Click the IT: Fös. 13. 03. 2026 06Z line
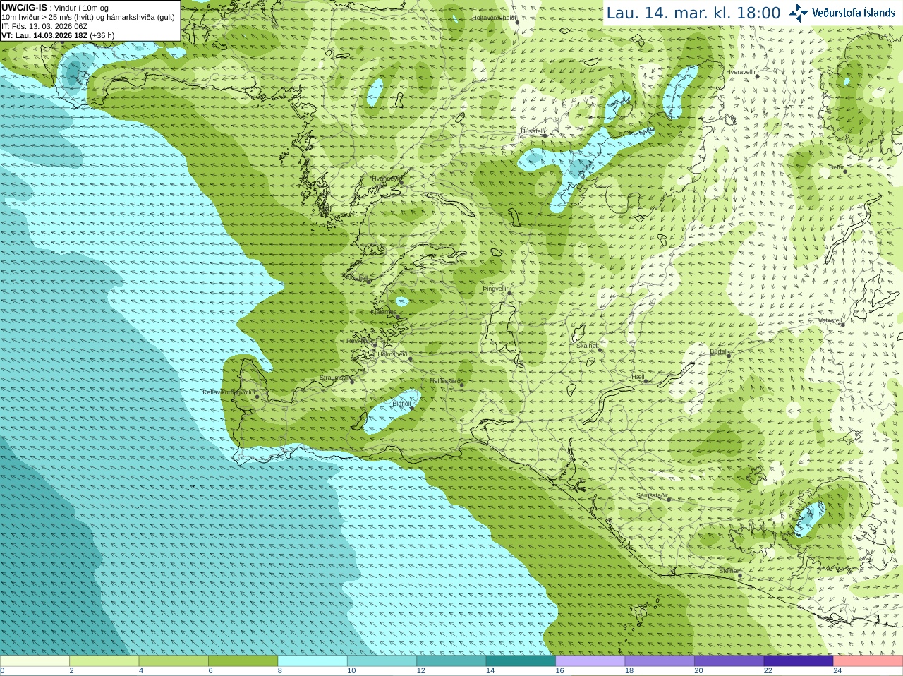Screen dimensions: 903x676 (x=44, y=26)
